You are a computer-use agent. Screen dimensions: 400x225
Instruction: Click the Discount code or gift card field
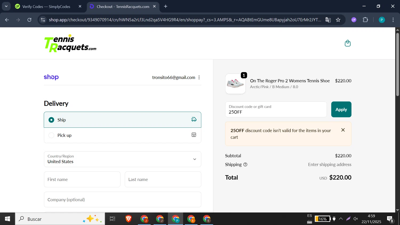pos(276,109)
